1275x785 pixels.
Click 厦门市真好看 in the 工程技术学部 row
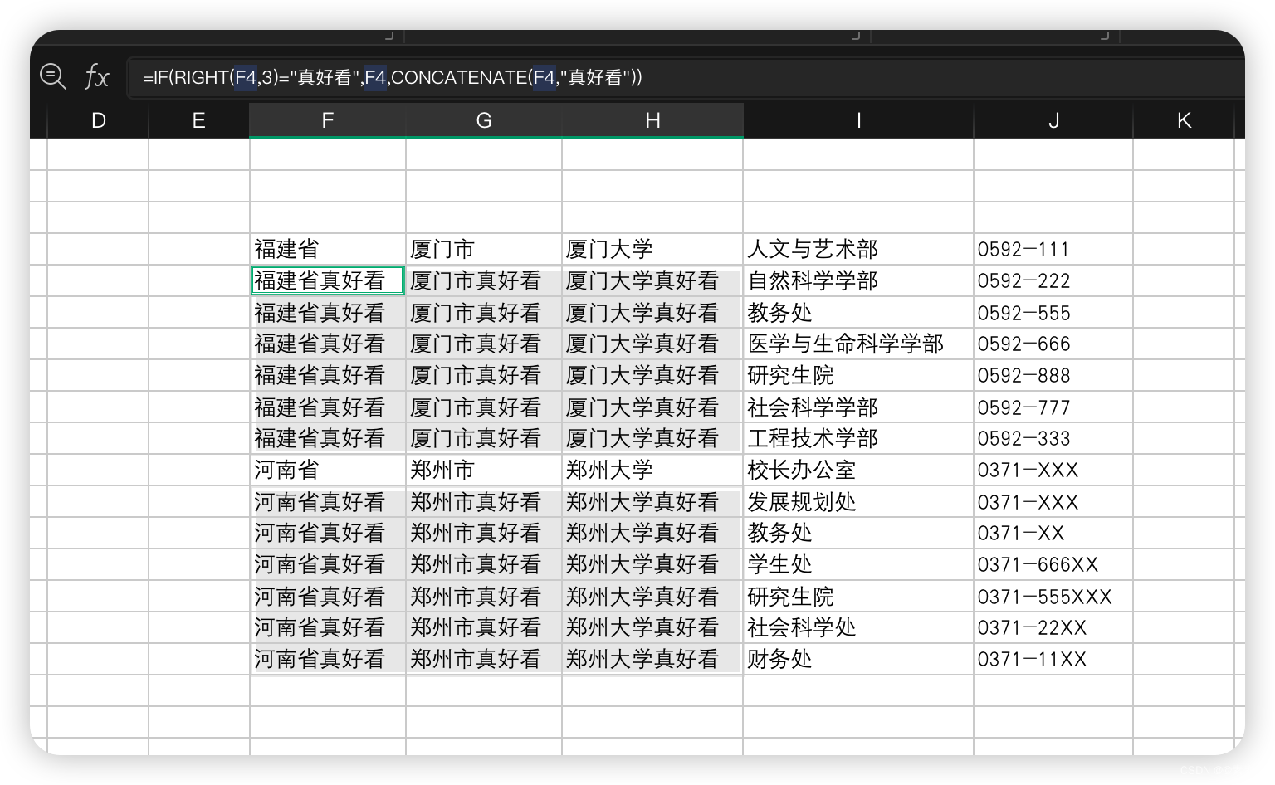pos(484,438)
